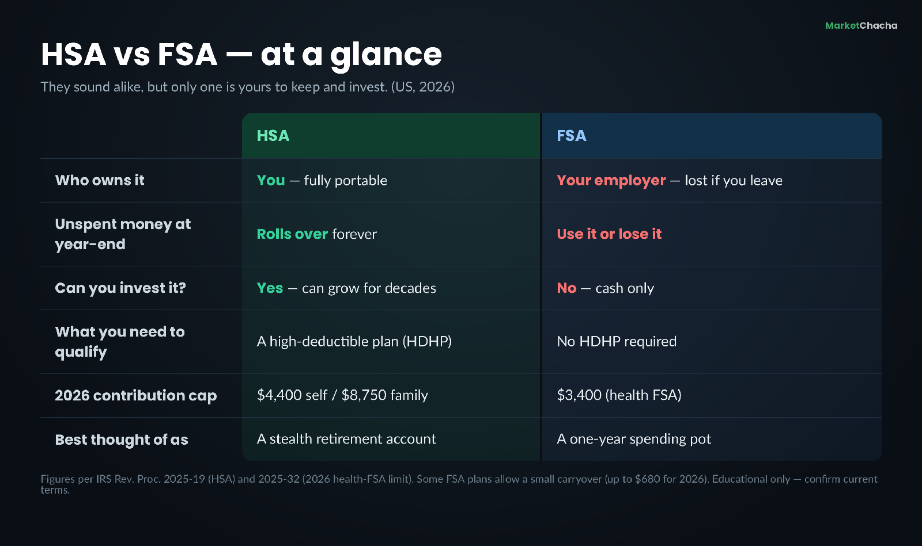Select '$4,400 self / $8,750 family' cell

pos(342,395)
